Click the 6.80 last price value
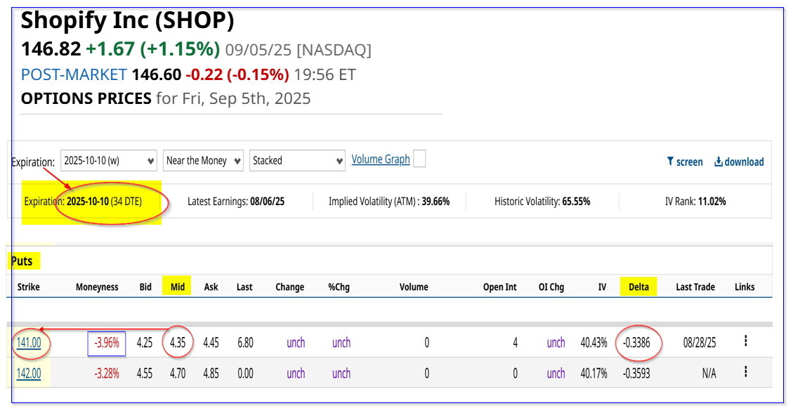This screenshot has width=793, height=408. tap(244, 343)
